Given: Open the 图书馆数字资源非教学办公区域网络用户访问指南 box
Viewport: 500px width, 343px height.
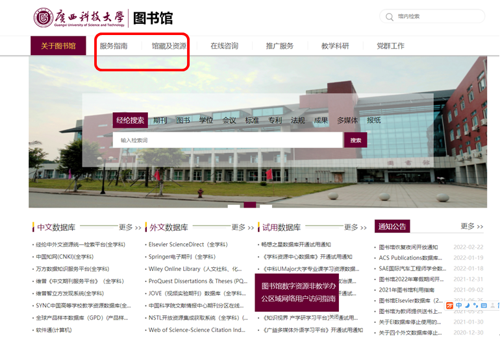Looking at the screenshot, I should click(x=297, y=292).
